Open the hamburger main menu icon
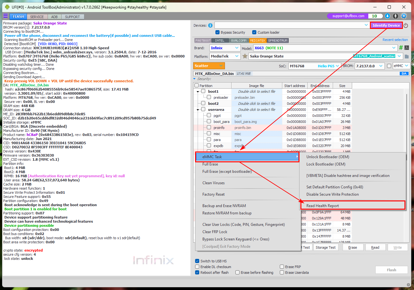Viewport: 414px width, 290px height. (5, 16)
